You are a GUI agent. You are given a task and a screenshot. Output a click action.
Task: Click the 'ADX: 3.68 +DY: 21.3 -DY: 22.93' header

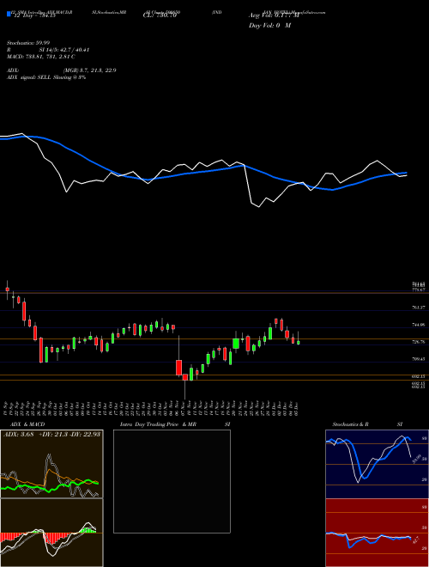[51, 435]
